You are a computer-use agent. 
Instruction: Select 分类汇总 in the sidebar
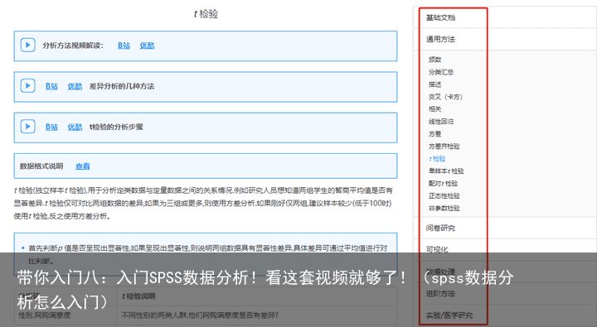pyautogui.click(x=441, y=72)
